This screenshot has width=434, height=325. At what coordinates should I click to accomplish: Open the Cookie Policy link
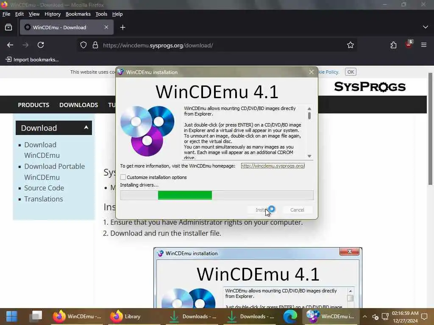click(x=328, y=72)
